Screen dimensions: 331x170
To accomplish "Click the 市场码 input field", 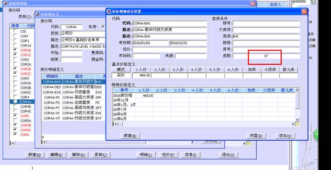I will point(146,56).
